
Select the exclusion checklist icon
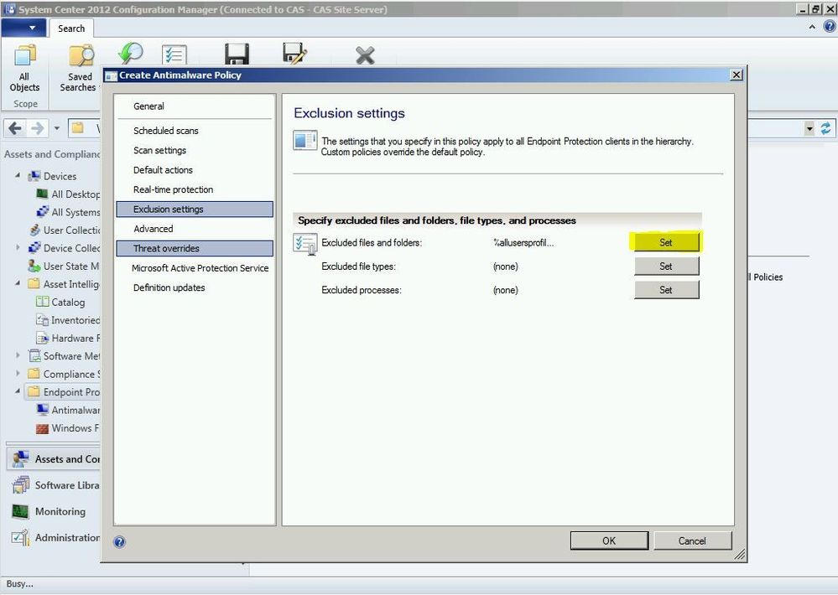(305, 244)
